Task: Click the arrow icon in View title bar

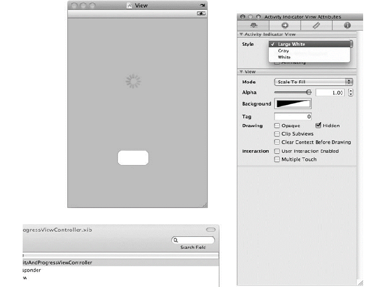Action: 202,5
